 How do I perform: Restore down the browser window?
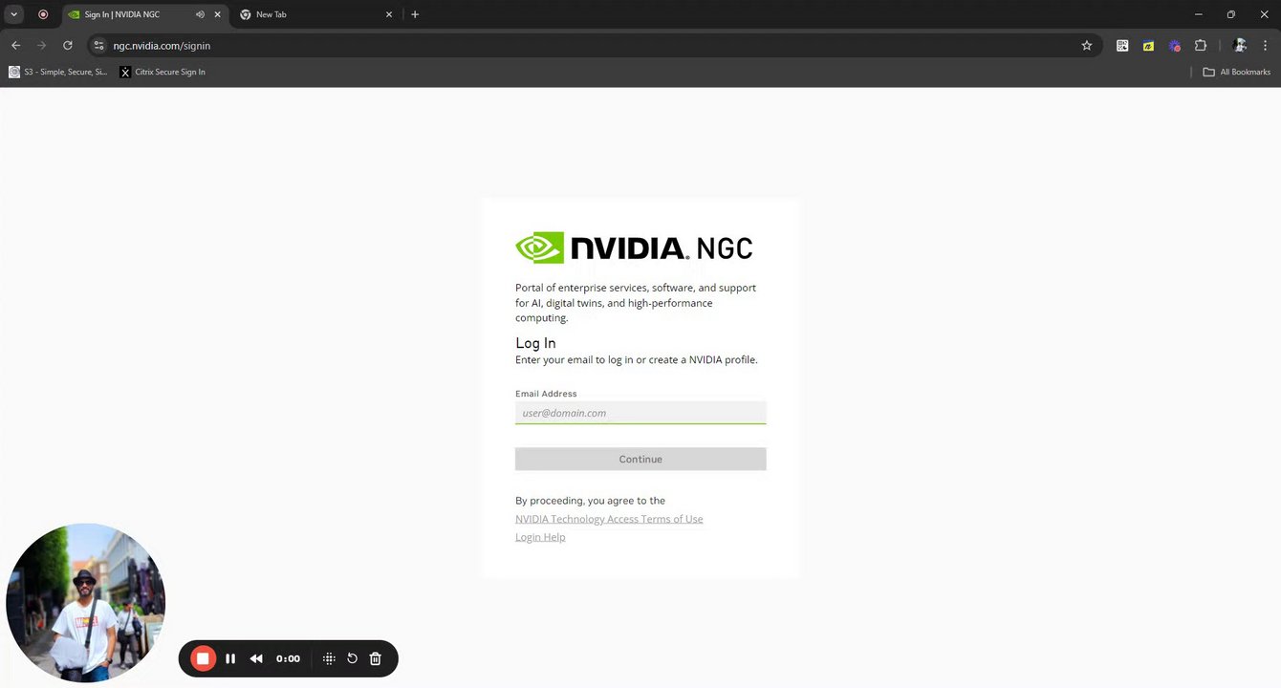pos(1230,14)
